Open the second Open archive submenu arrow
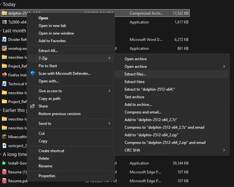The height and width of the screenshot is (187, 234). coord(224,67)
